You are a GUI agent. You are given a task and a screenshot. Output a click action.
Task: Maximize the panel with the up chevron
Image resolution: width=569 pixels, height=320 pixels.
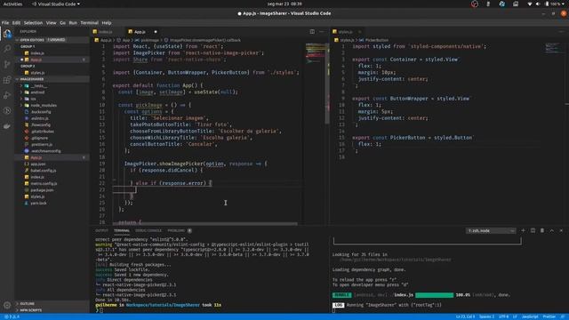click(551, 231)
